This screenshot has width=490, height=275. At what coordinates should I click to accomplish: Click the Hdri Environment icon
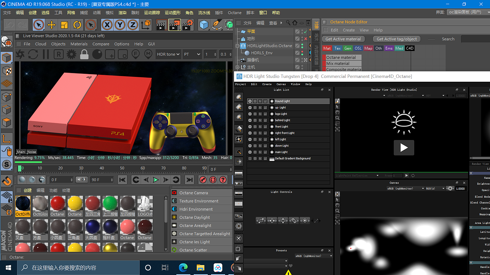pyautogui.click(x=174, y=209)
